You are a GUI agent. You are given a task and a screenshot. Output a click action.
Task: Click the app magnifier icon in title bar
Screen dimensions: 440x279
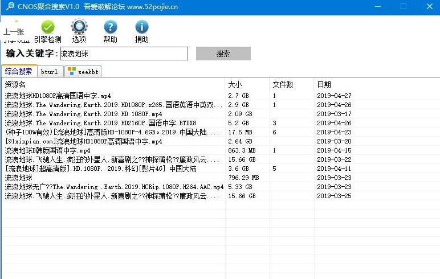(10, 6)
